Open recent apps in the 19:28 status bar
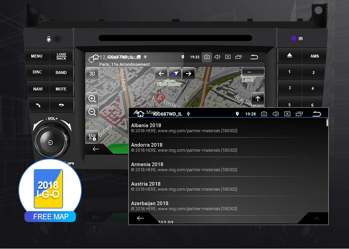This screenshot has height=249, width=349. point(299,114)
